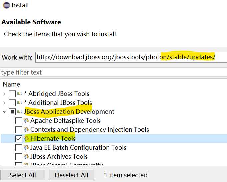Viewport: 227px width, 182px height.
Task: Click the Work with URL field
Action: coord(131,57)
